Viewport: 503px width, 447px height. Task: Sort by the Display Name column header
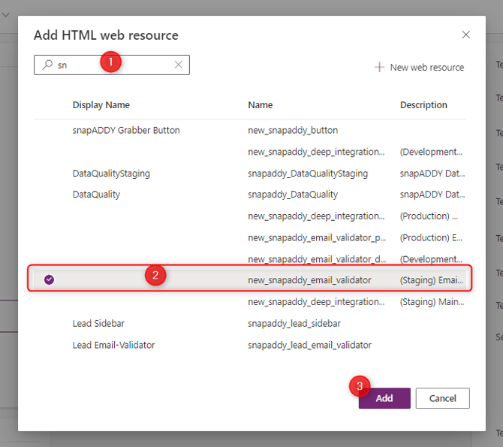point(101,105)
